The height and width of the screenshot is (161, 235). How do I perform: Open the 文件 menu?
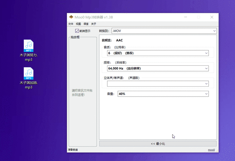point(71,24)
